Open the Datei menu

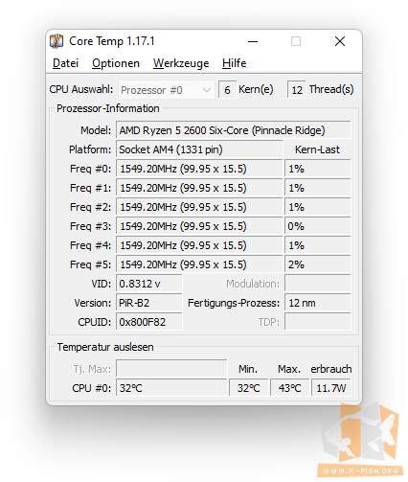coord(65,63)
